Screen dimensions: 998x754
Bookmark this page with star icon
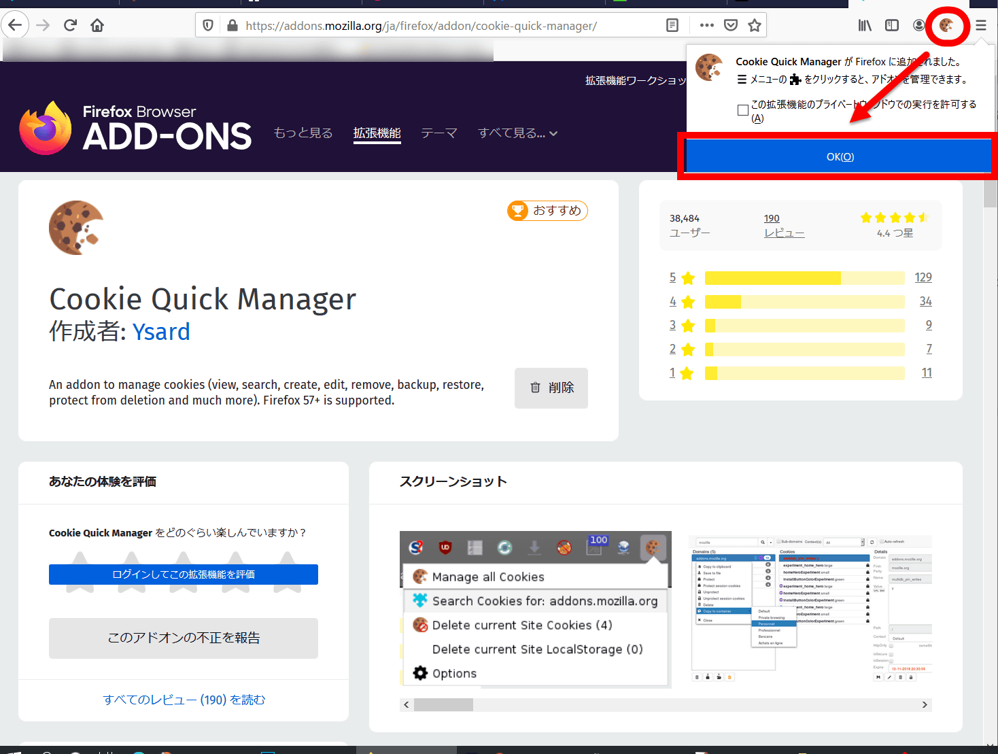[755, 26]
